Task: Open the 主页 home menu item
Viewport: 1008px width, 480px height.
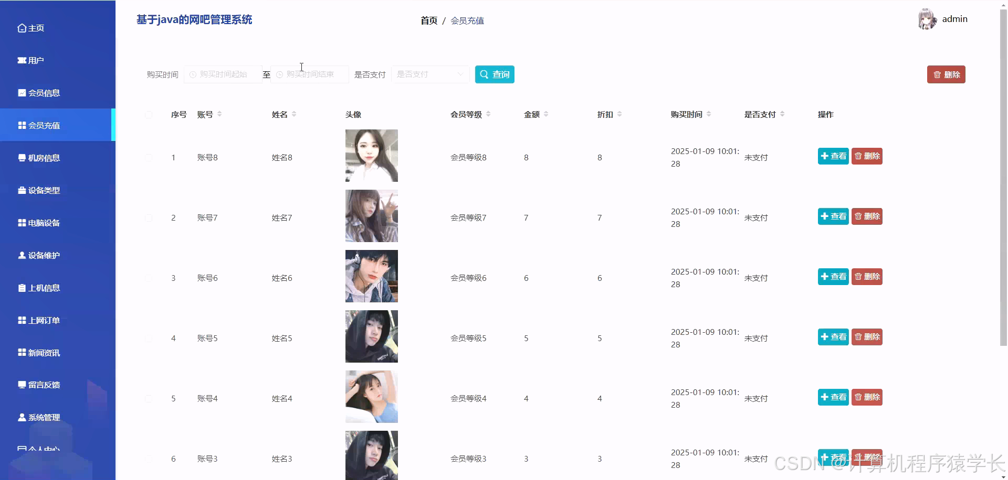Action: 31,28
